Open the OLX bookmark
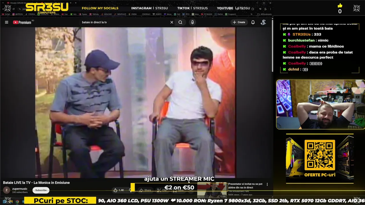365x205 pixels. click(x=177, y=14)
